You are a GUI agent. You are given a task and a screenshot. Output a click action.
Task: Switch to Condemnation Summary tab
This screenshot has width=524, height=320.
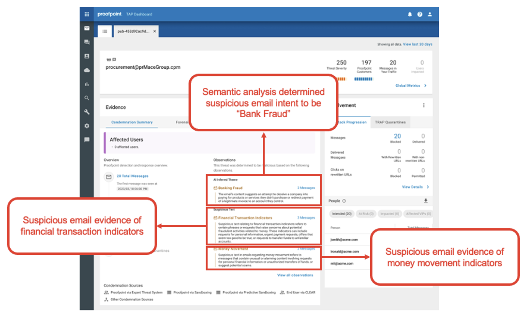pyautogui.click(x=132, y=122)
